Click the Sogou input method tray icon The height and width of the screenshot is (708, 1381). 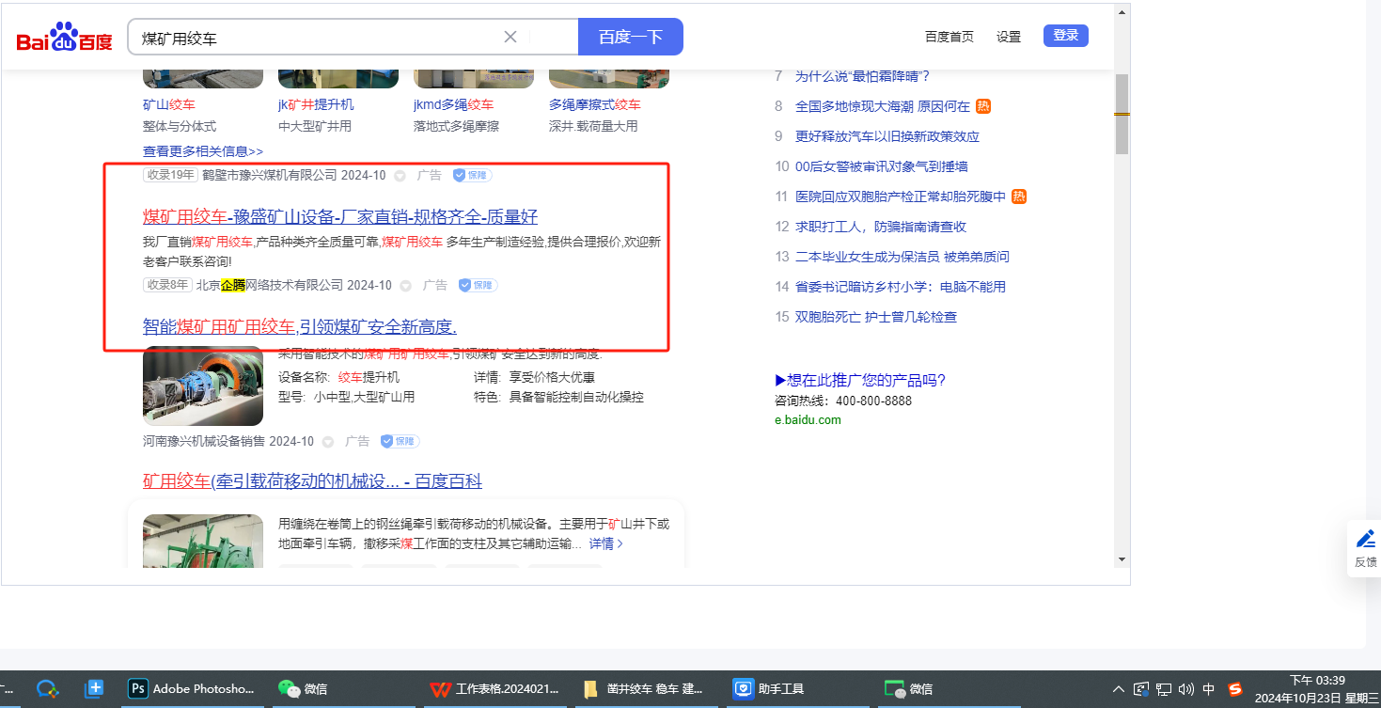coord(1235,688)
